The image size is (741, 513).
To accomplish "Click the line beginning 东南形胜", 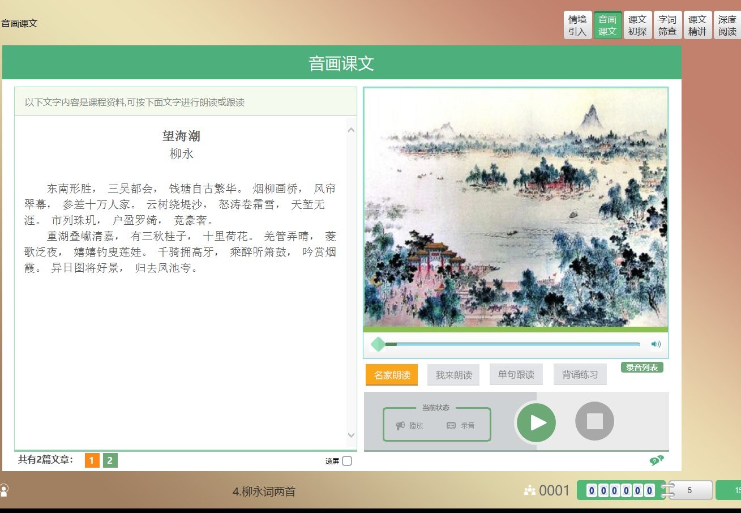I will click(191, 189).
